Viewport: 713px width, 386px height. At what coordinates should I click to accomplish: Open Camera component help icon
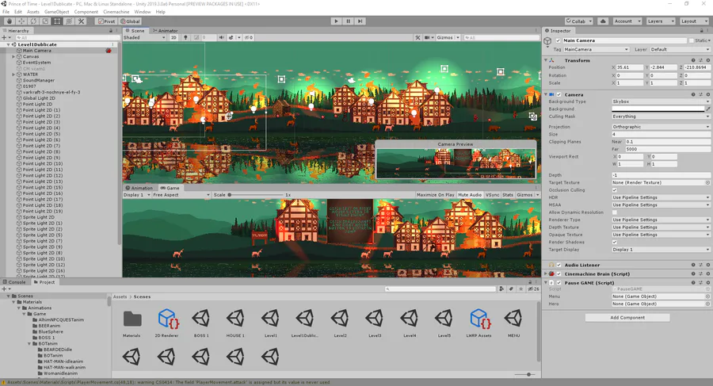click(x=693, y=94)
